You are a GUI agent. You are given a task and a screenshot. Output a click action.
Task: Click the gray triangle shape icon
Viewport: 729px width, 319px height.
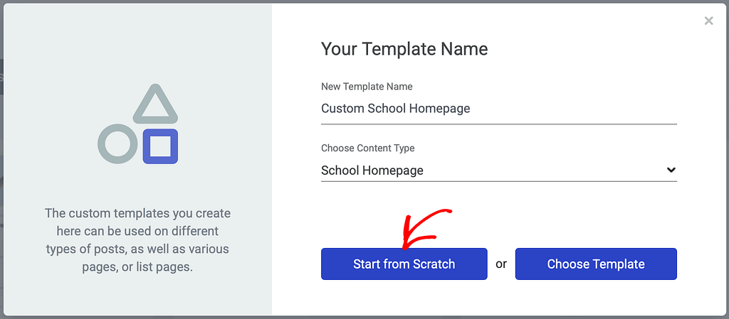155,104
